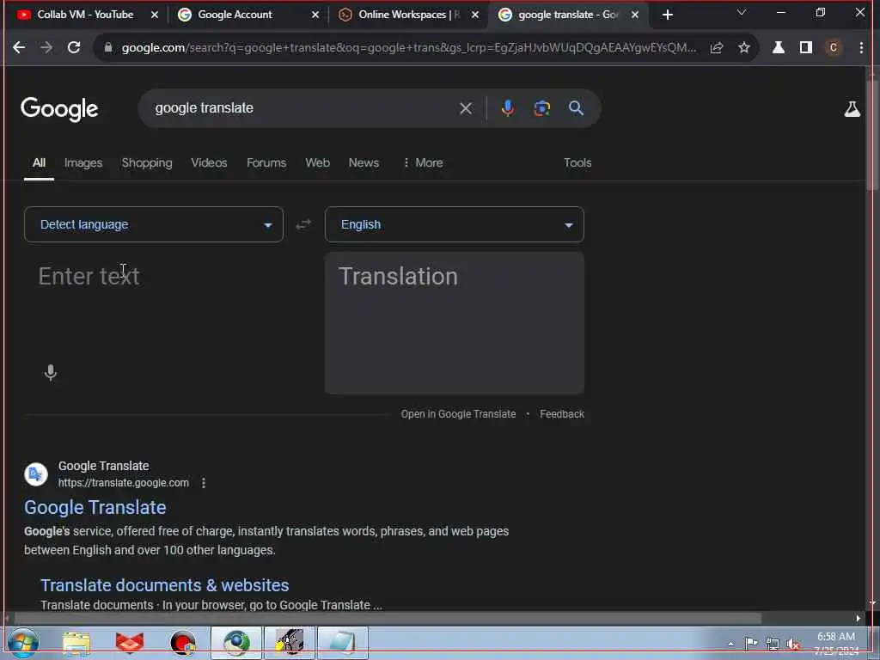The image size is (880, 660).
Task: Search by image with Google Lens icon
Action: pyautogui.click(x=541, y=108)
